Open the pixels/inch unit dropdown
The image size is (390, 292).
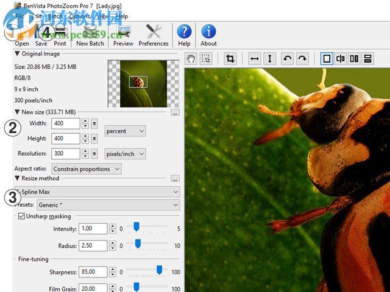[125, 154]
